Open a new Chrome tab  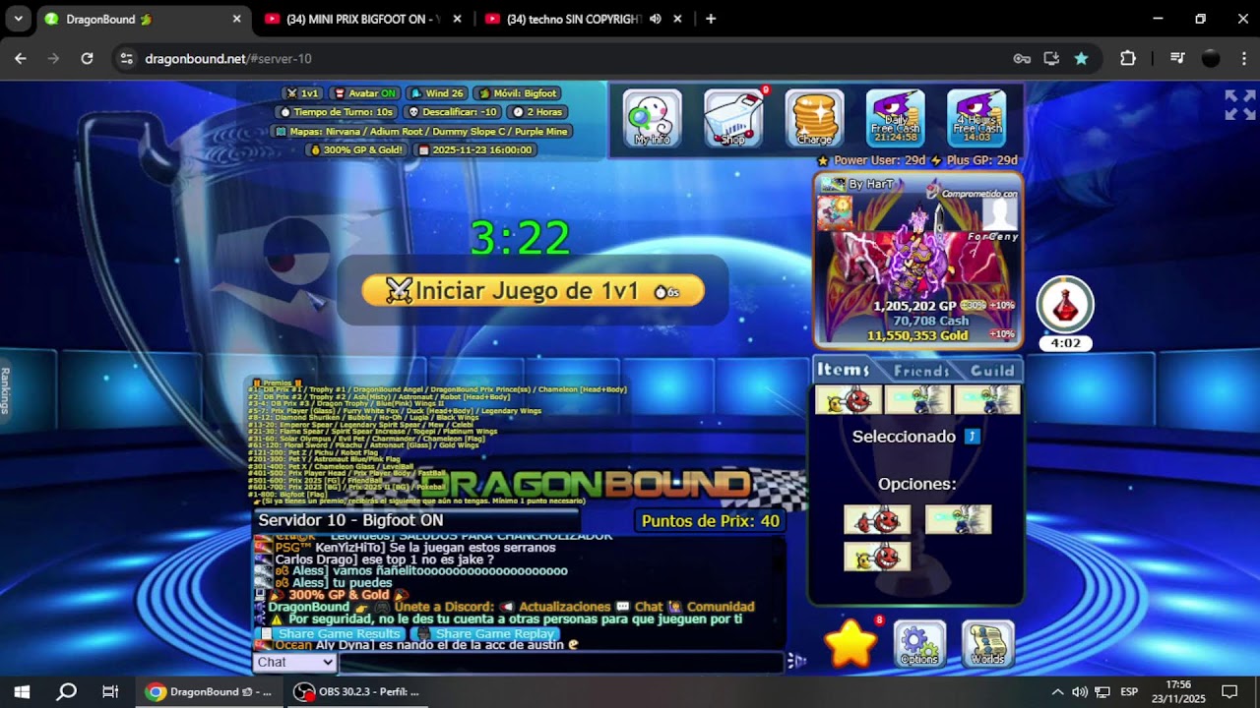click(x=711, y=19)
